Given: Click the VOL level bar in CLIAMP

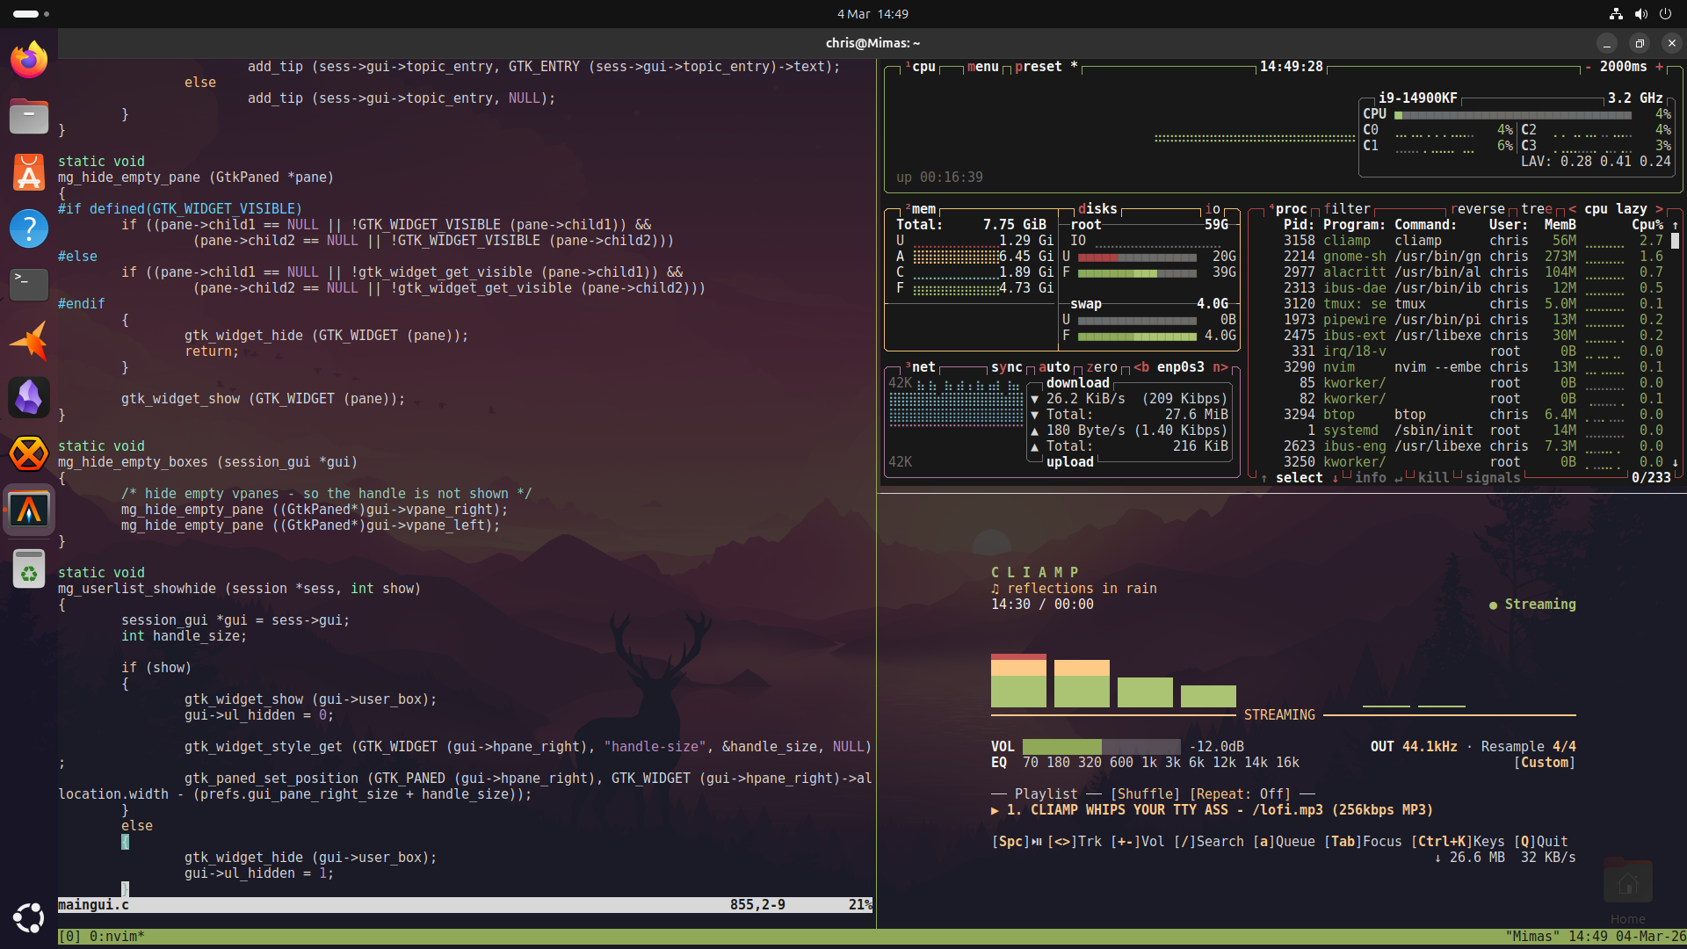Looking at the screenshot, I should pos(1103,747).
